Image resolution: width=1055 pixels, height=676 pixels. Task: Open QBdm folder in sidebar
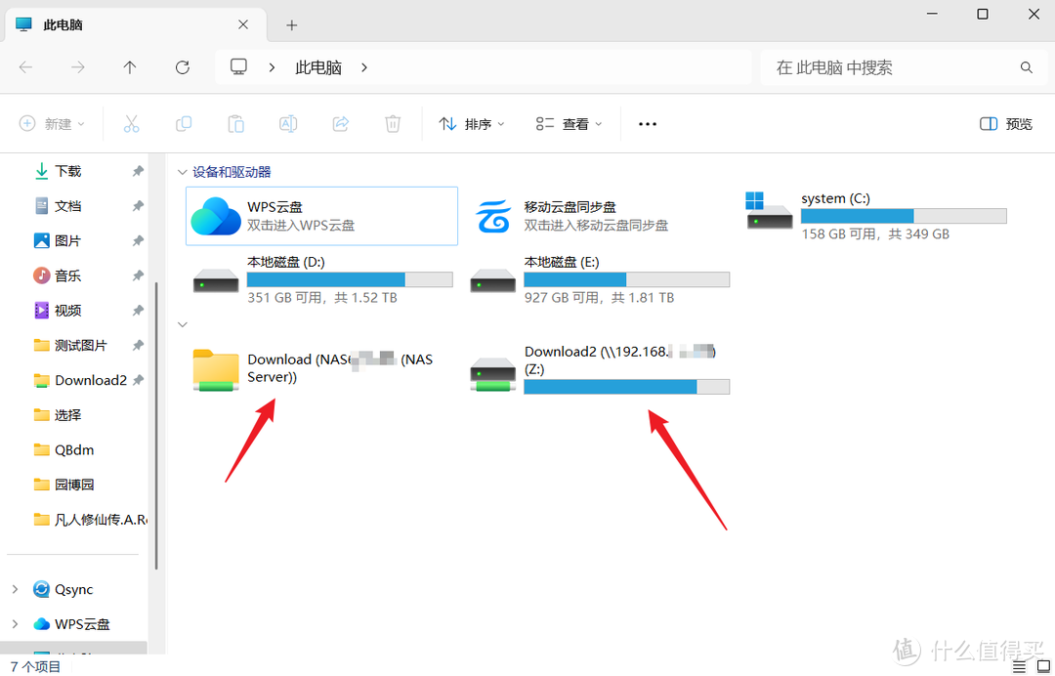click(x=72, y=450)
